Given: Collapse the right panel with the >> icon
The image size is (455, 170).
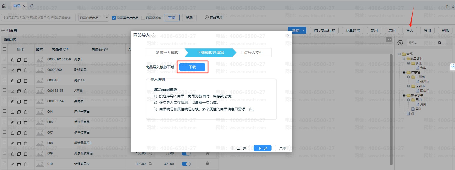Looking at the screenshot, I should 389,40.
